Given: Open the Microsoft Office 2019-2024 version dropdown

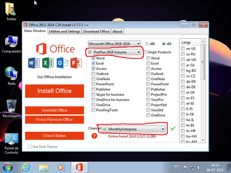Looking at the screenshot, I should (114, 44).
